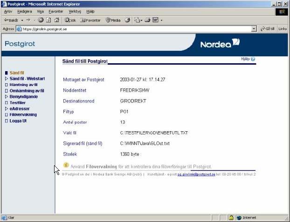Click the Nordea logo
This screenshot has width=290, height=222.
(x=220, y=43)
